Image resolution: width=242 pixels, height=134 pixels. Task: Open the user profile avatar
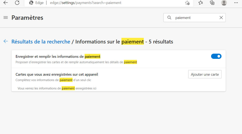click(x=224, y=3)
